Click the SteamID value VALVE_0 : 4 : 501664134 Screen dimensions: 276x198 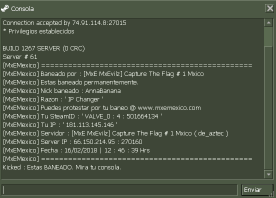[121, 116]
